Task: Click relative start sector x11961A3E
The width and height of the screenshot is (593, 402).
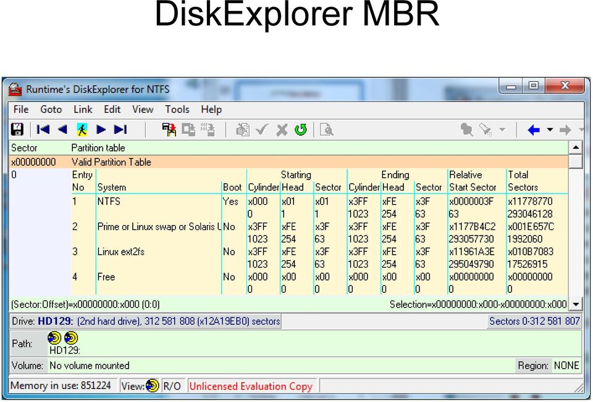Action: pyautogui.click(x=471, y=252)
